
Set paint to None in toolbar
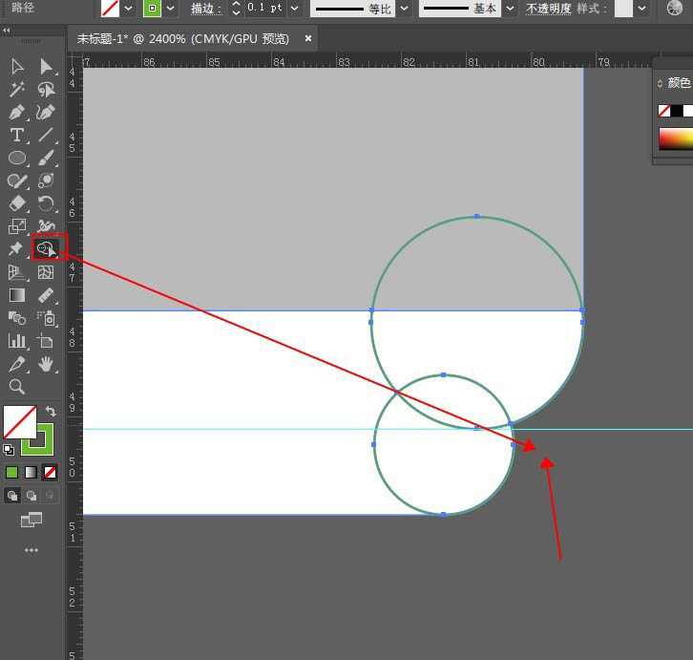point(50,472)
